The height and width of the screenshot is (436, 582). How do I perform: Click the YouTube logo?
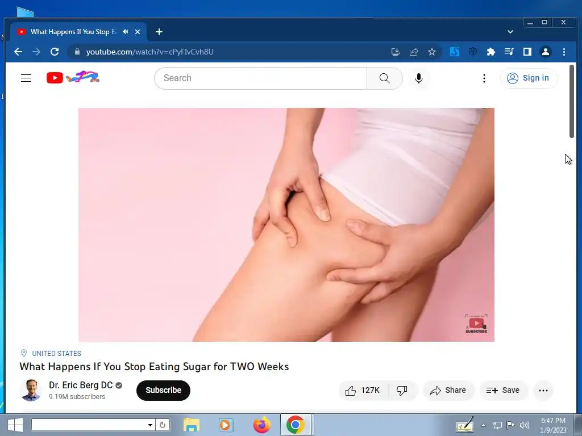(73, 77)
